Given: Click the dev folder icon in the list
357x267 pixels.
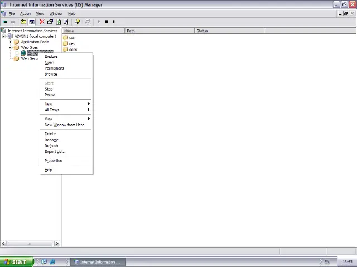Looking at the screenshot, I should [66, 43].
